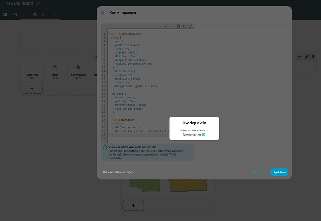Viewport: 321px width, 221px height.
Task: Add card below the Sensoren tile
Action: click(32, 88)
